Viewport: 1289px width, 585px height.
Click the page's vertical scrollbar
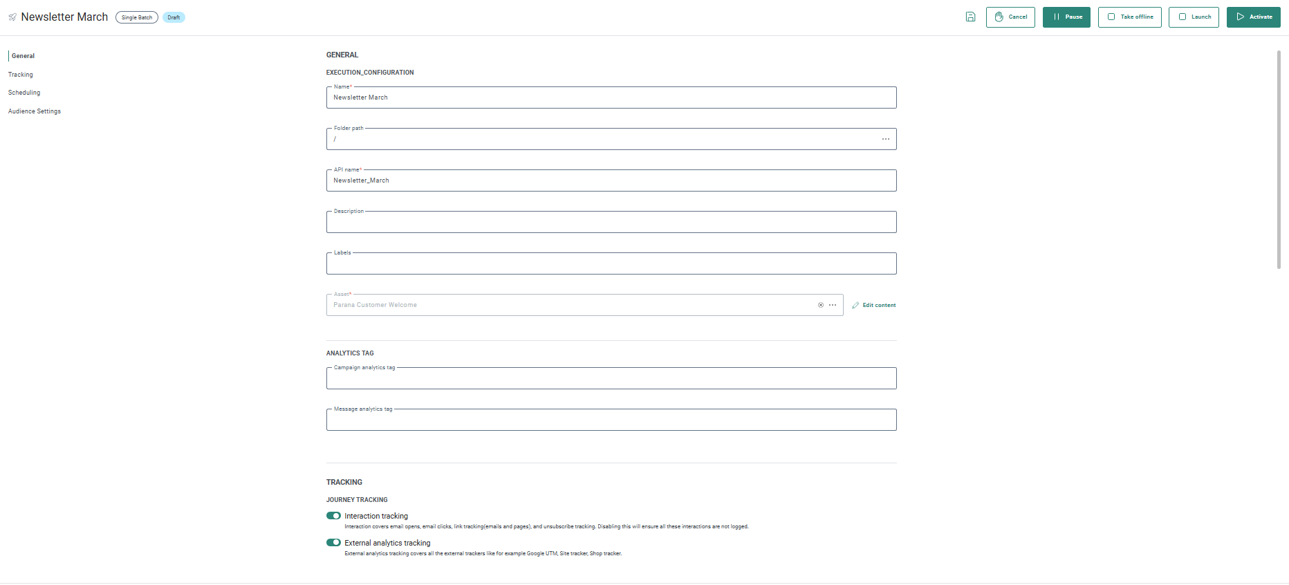1279,159
